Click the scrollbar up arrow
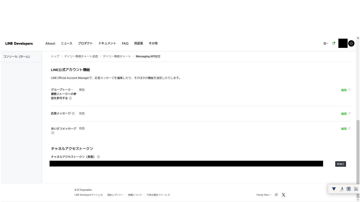 point(358,38)
